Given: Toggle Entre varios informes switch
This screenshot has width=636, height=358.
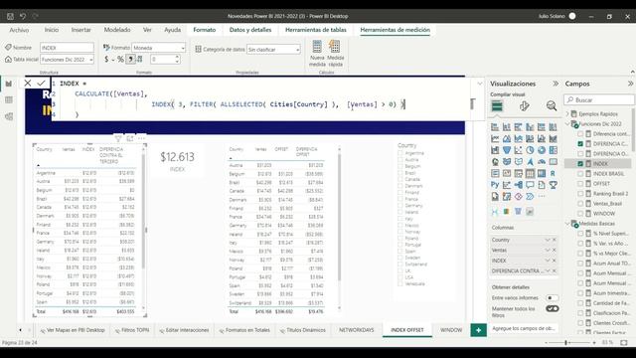Looking at the screenshot, I should pos(553,298).
